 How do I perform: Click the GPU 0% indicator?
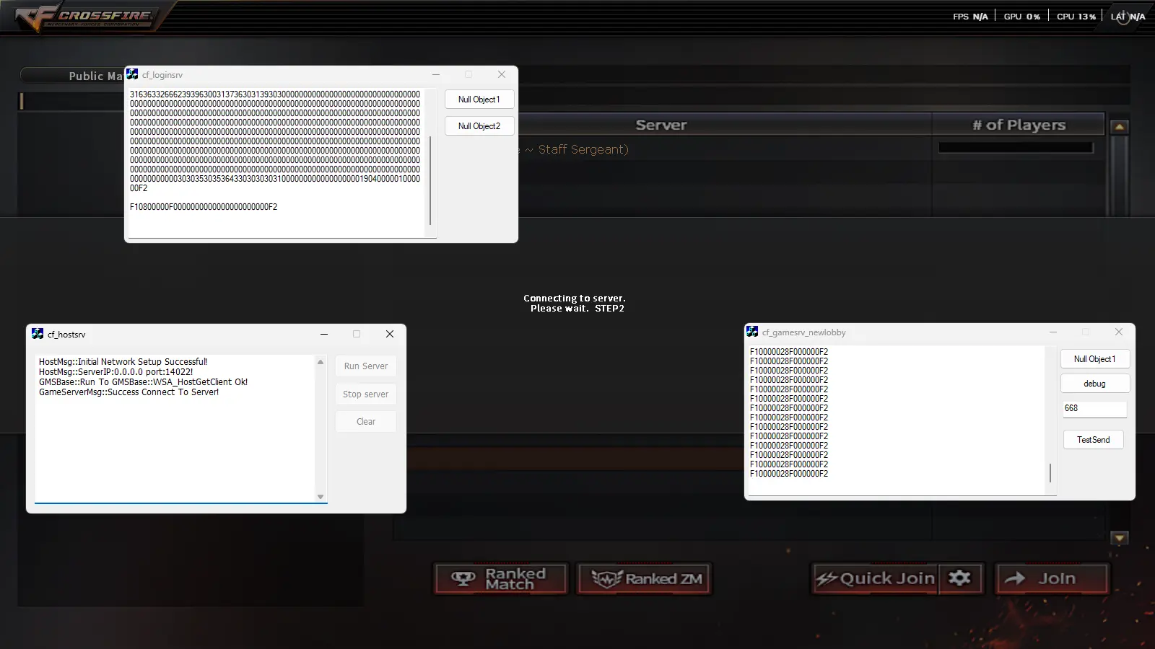point(1022,17)
